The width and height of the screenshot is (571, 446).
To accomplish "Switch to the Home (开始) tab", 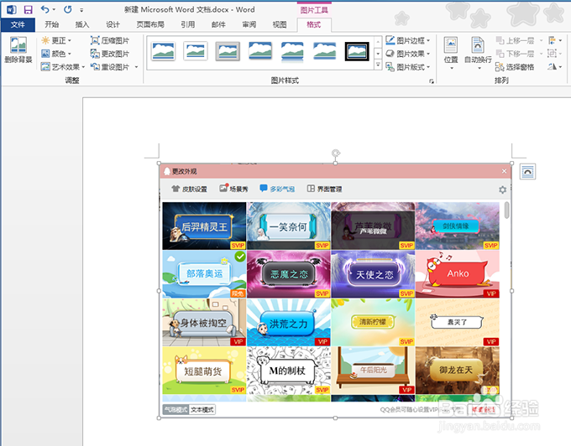I will click(52, 24).
